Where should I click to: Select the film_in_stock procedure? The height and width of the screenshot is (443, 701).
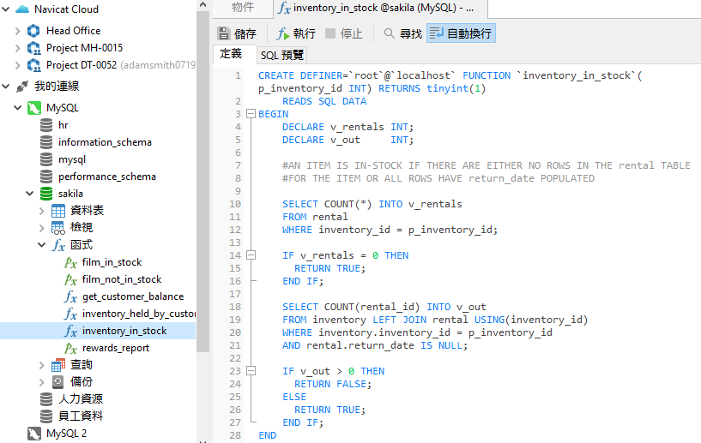point(112,262)
